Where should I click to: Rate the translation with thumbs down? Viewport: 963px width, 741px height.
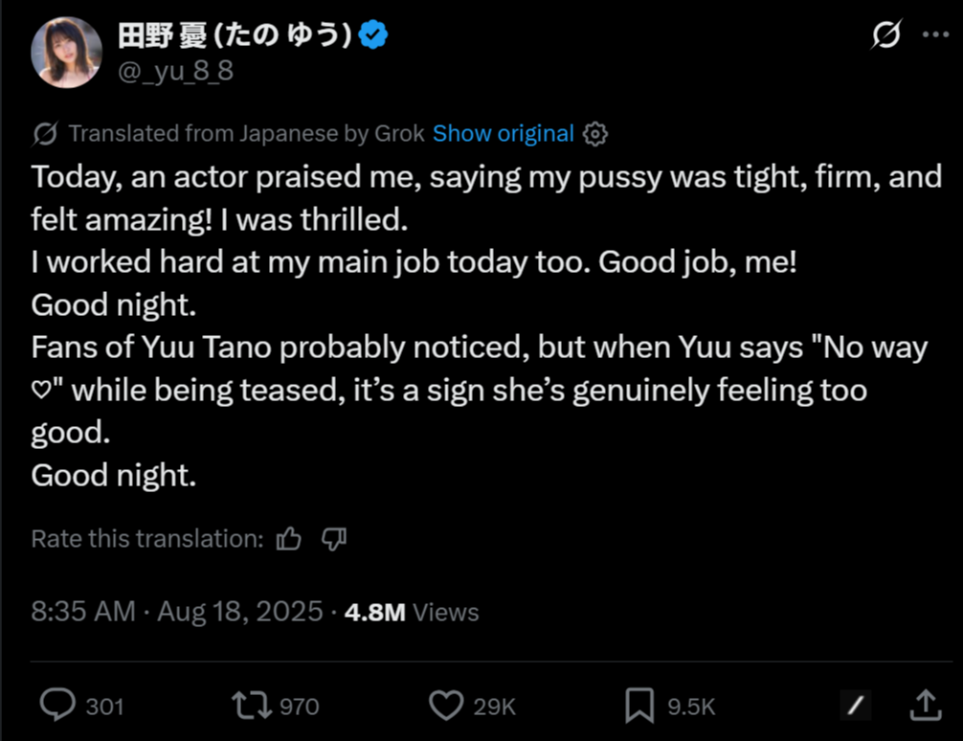333,540
